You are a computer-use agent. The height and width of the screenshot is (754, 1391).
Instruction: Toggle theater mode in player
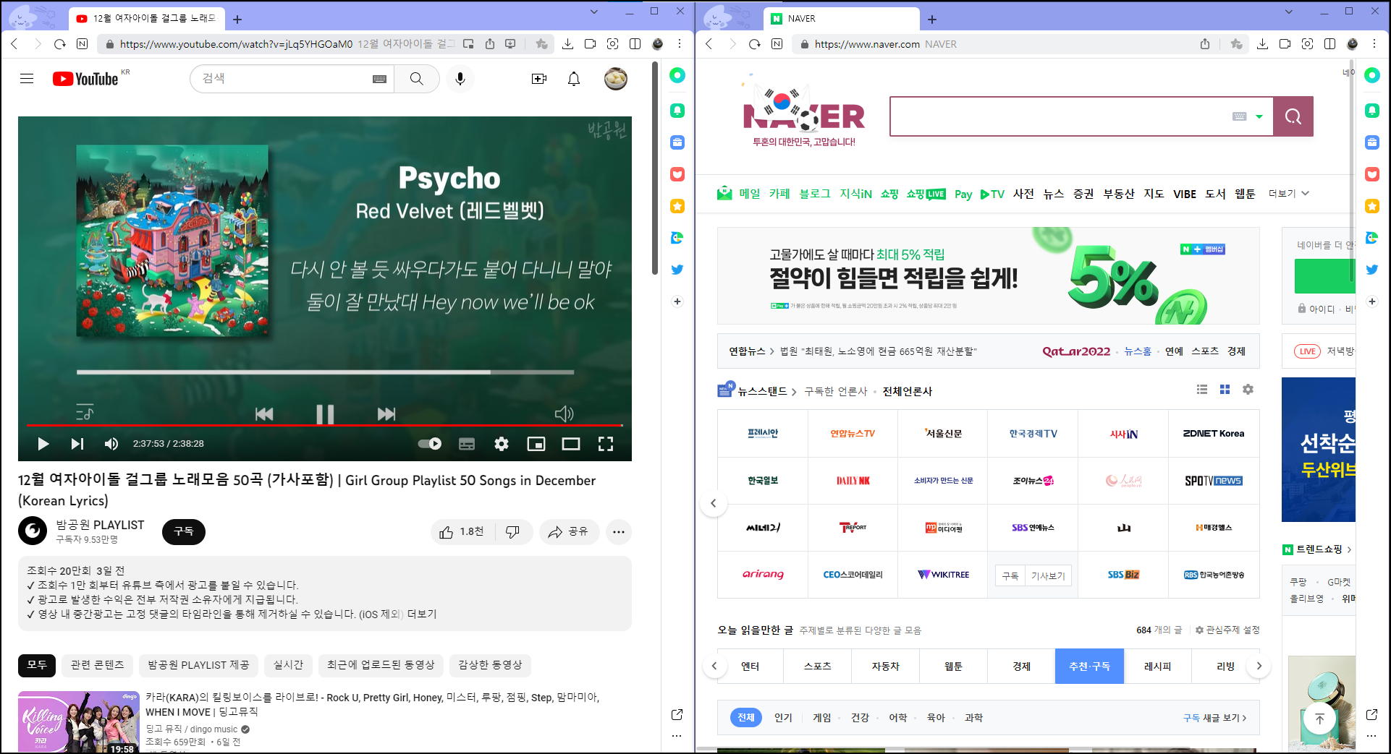571,444
